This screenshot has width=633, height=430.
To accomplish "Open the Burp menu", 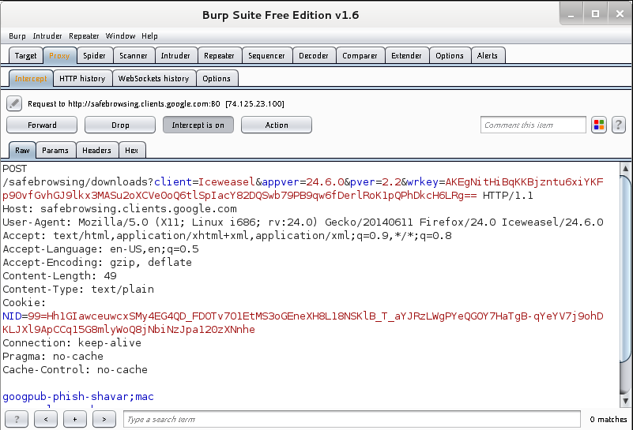I will tap(17, 36).
